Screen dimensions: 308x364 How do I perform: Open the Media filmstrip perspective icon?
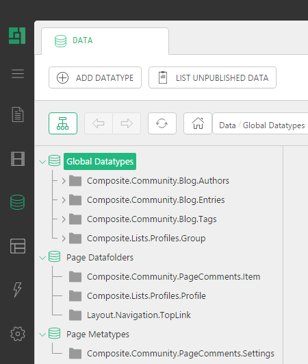(18, 159)
